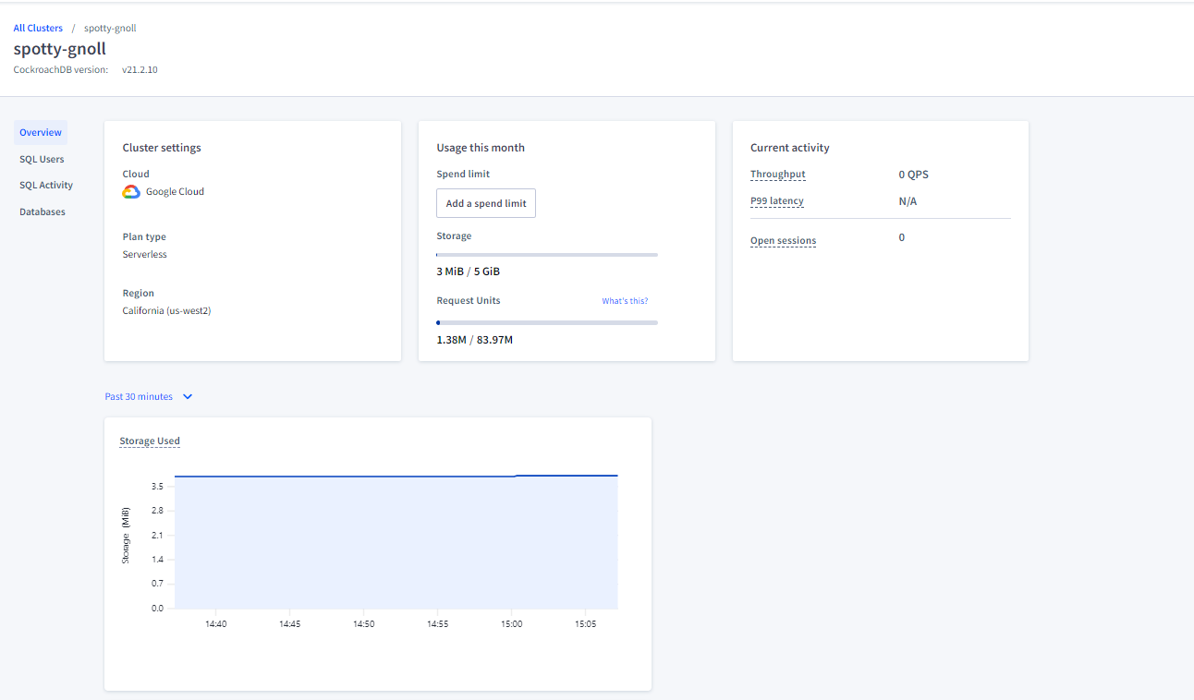This screenshot has height=700, width=1194.
Task: Follow the All Clusters breadcrumb link
Action: tap(38, 29)
